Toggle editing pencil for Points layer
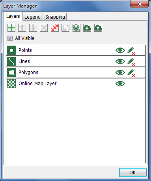The image size is (151, 181). [x=131, y=51]
